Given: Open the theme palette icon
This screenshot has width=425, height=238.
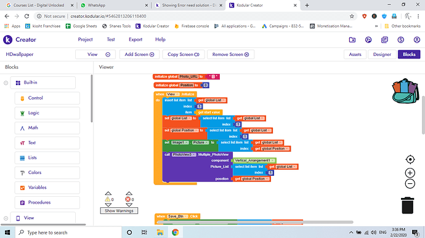Looking at the screenshot, I should tap(368, 40).
